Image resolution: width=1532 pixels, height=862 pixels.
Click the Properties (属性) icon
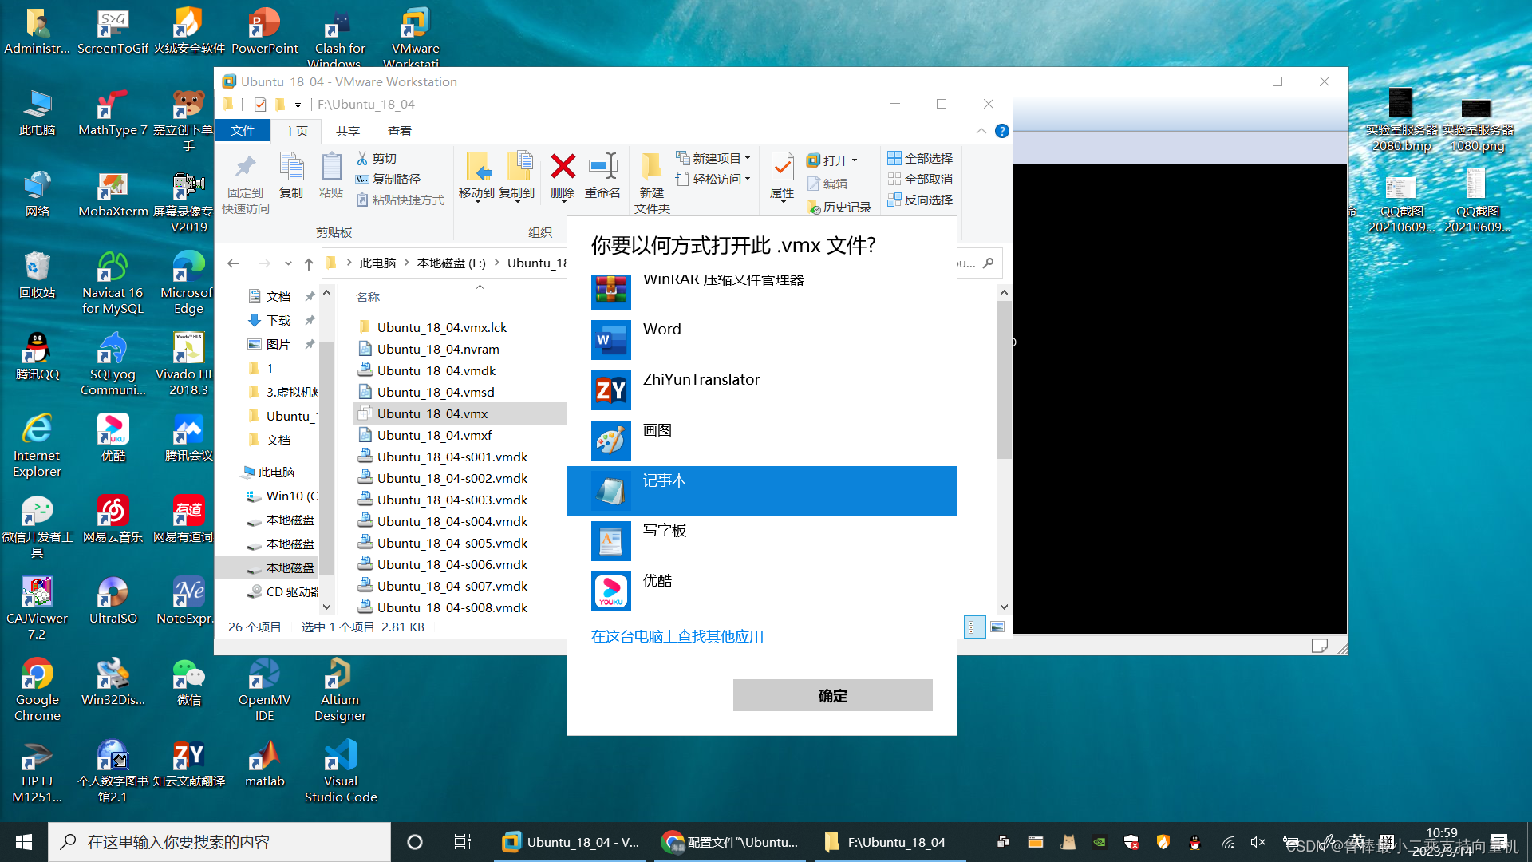782,167
